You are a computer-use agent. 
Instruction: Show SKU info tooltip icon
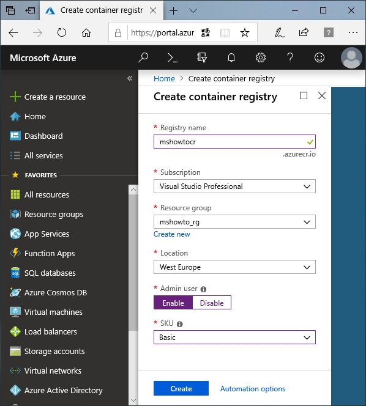179,324
